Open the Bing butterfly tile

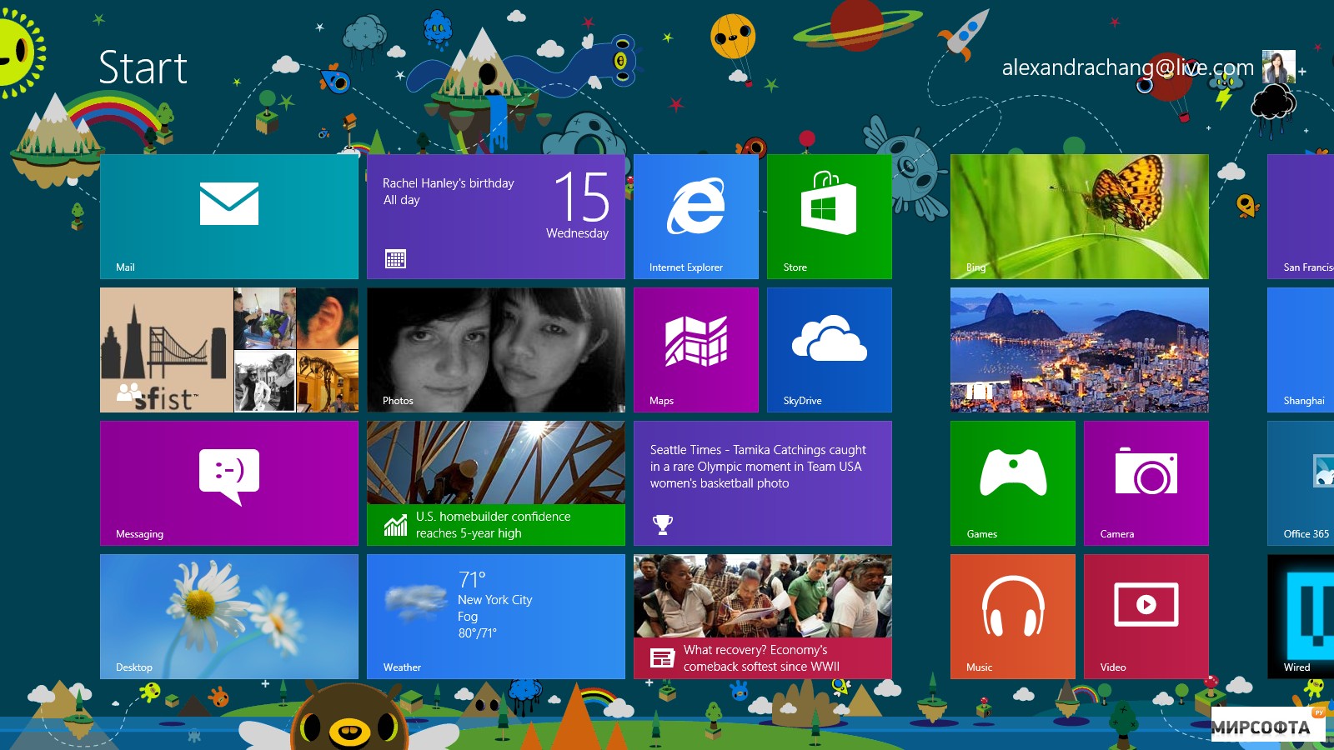click(x=1080, y=217)
